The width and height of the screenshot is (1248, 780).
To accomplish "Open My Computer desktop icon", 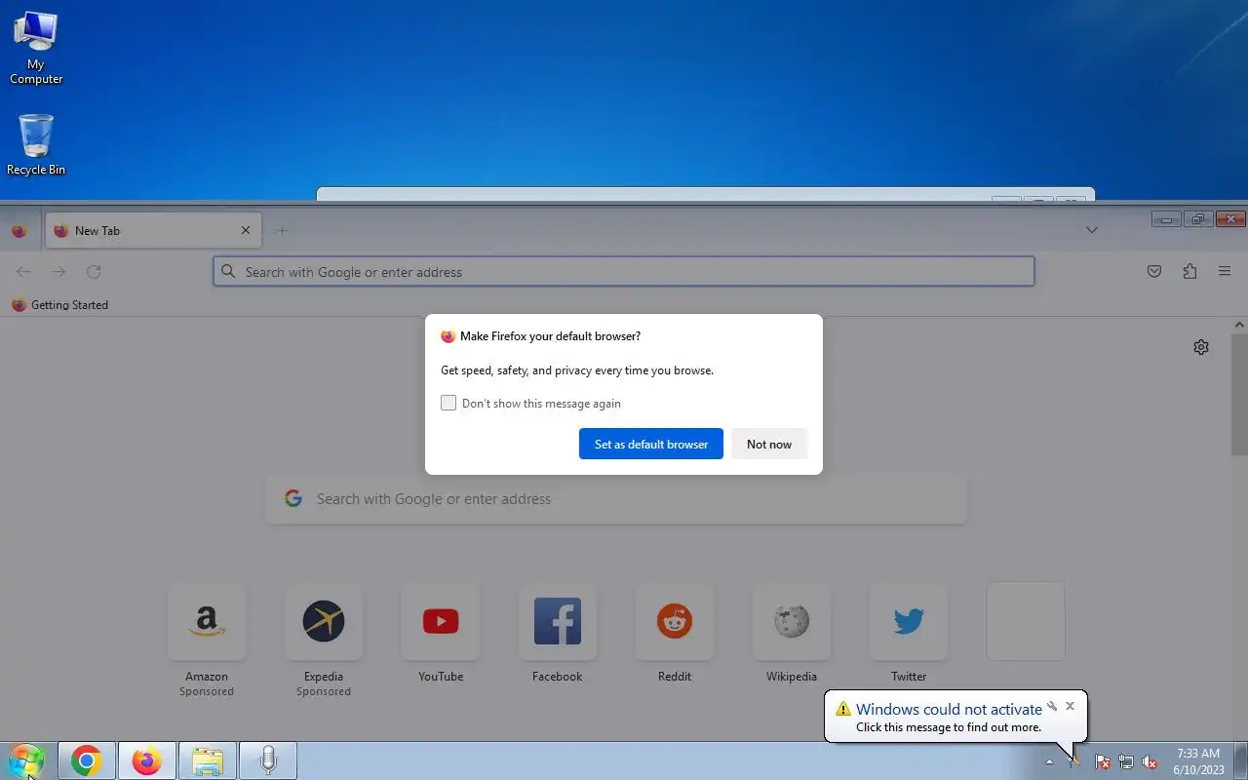I will pos(36,48).
